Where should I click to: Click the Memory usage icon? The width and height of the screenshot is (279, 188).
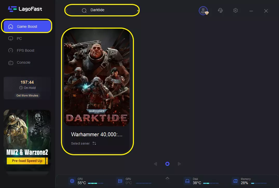(x=235, y=181)
